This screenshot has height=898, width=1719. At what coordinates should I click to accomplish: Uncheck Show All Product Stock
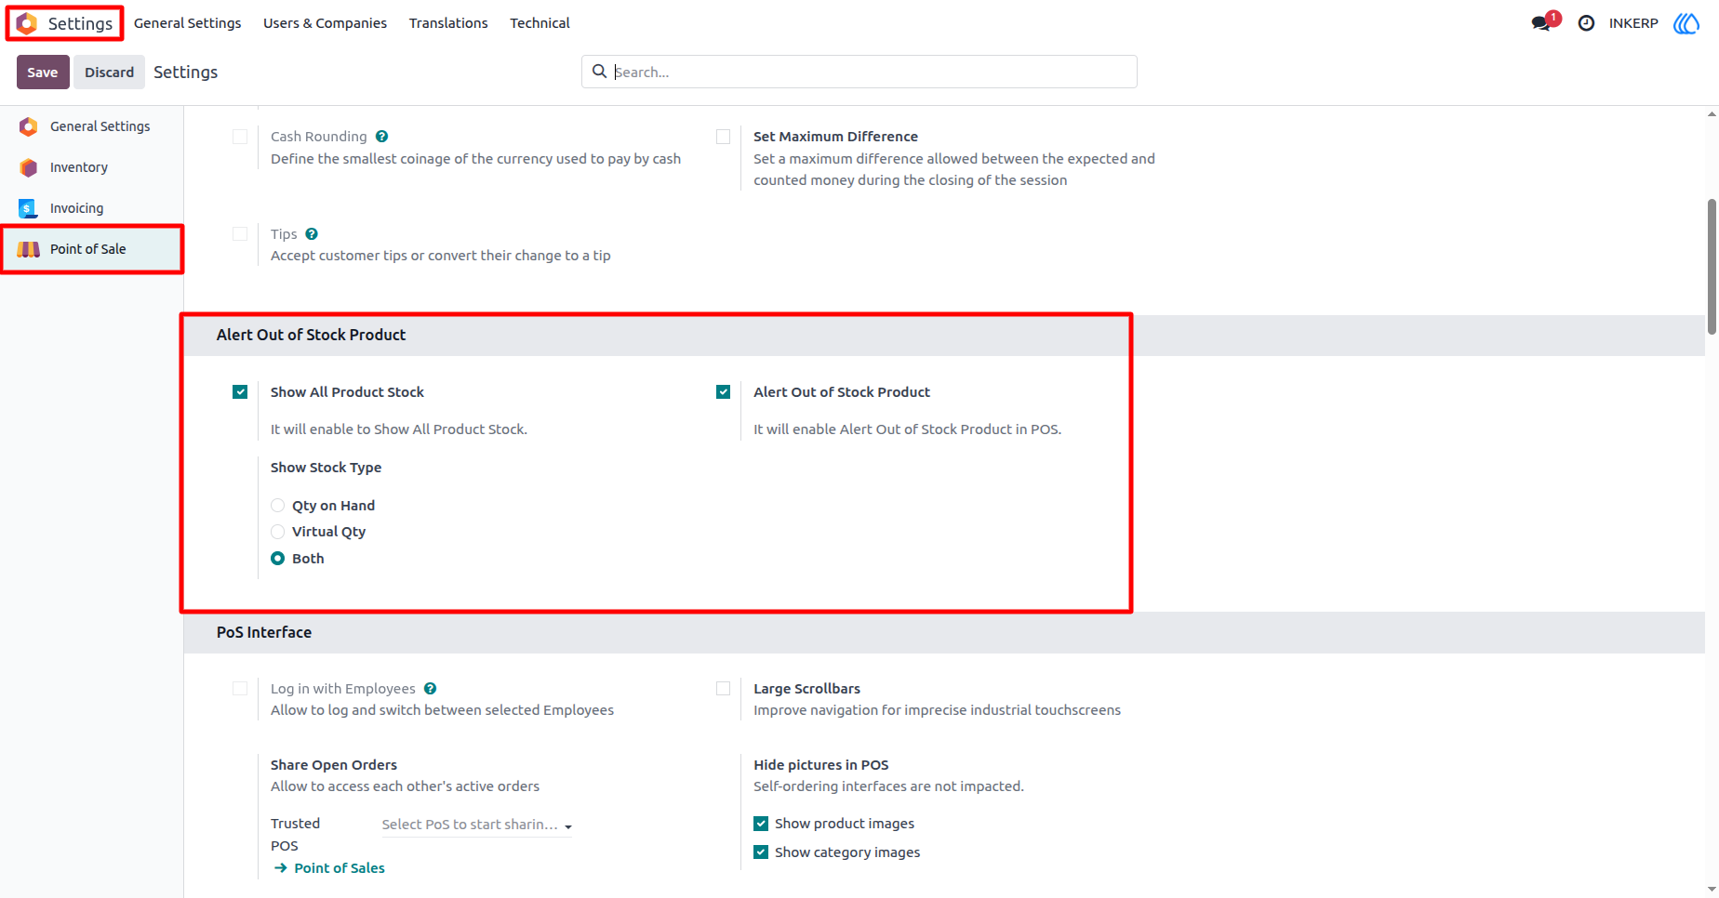coord(240,392)
